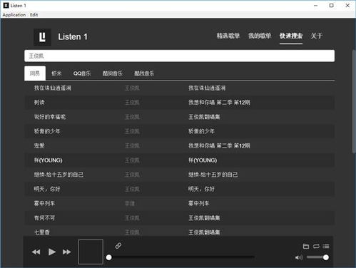Viewport: 356px width, 268px height.
Task: Minimize the Listen 1 window
Action: click(x=315, y=6)
